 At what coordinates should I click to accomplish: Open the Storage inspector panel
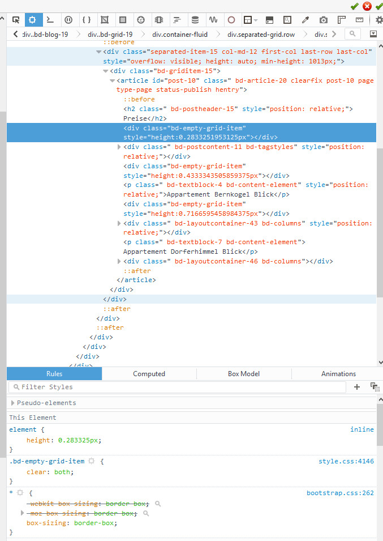[x=195, y=20]
